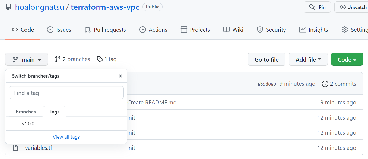This screenshot has width=368, height=159.
Task: Switch to the Tags tab
Action: (54, 112)
